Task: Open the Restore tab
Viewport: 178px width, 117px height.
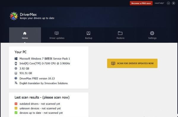Action: click(120, 35)
